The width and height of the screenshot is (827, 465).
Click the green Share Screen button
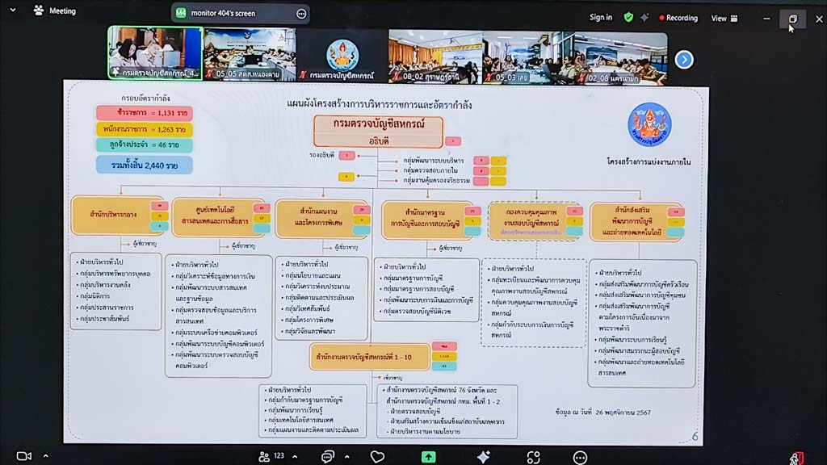(428, 457)
